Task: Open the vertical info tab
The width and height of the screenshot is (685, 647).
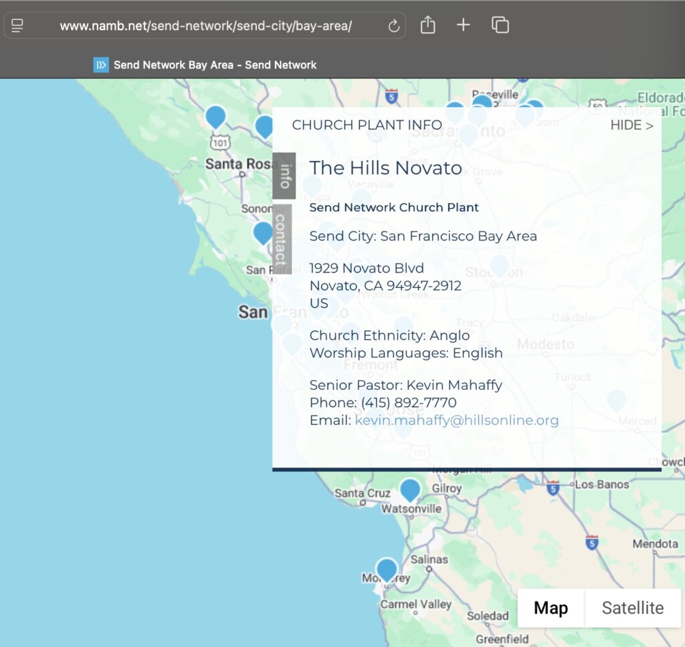Action: pyautogui.click(x=284, y=176)
